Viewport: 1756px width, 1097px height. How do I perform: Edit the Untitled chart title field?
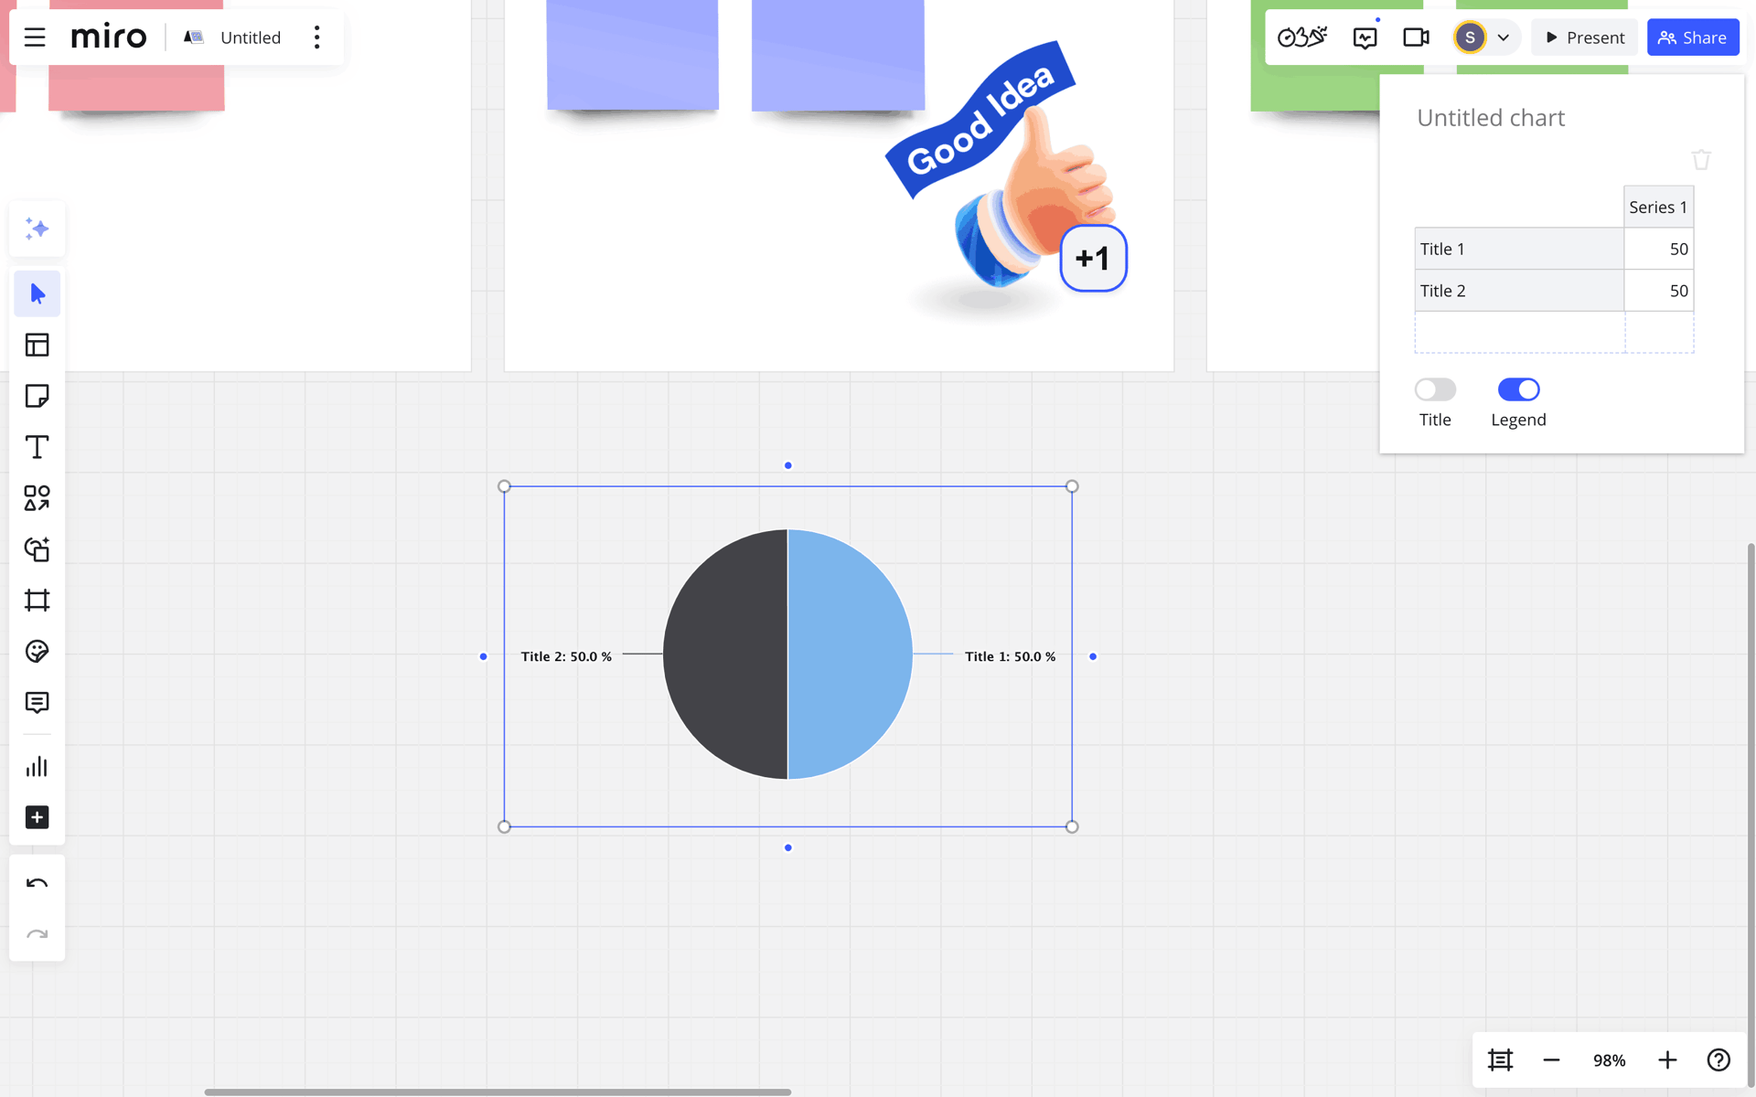(1491, 118)
